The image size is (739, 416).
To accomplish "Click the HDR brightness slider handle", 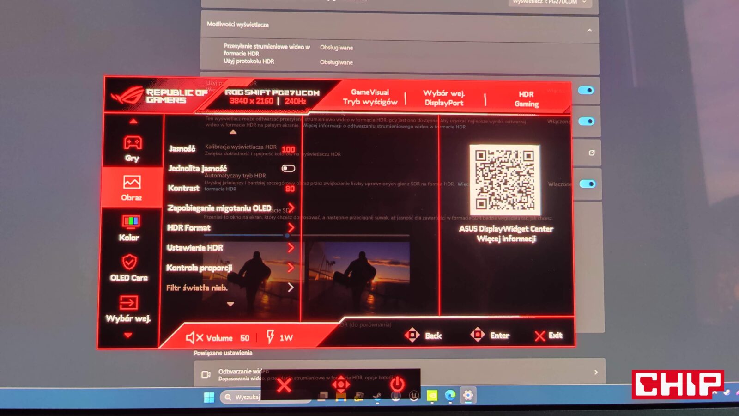I will pyautogui.click(x=287, y=235).
